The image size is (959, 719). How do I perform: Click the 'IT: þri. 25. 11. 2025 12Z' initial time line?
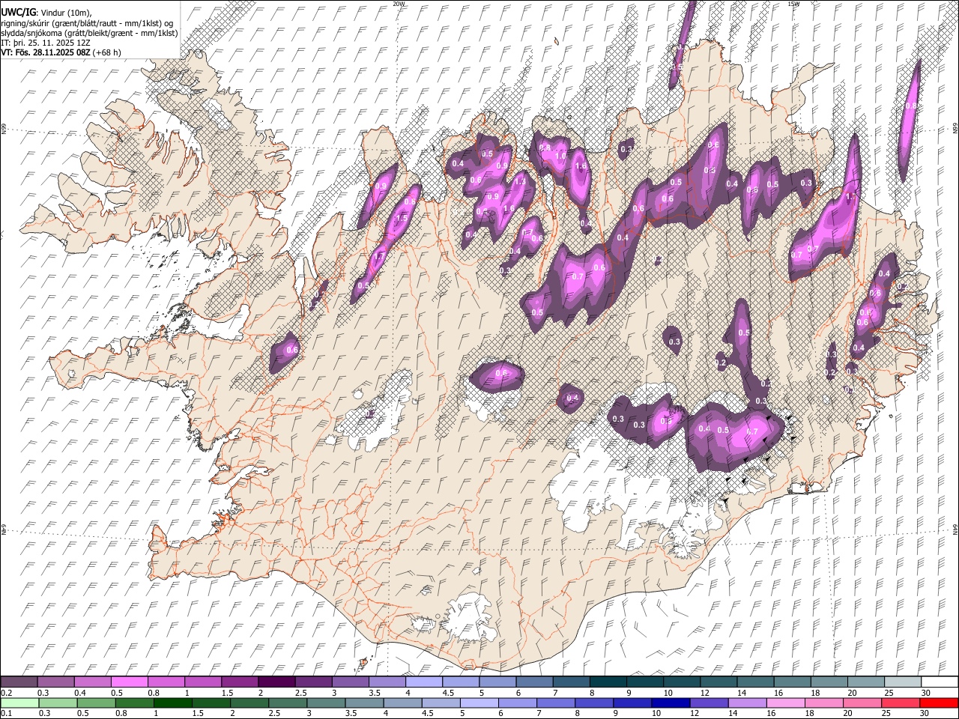pos(45,43)
